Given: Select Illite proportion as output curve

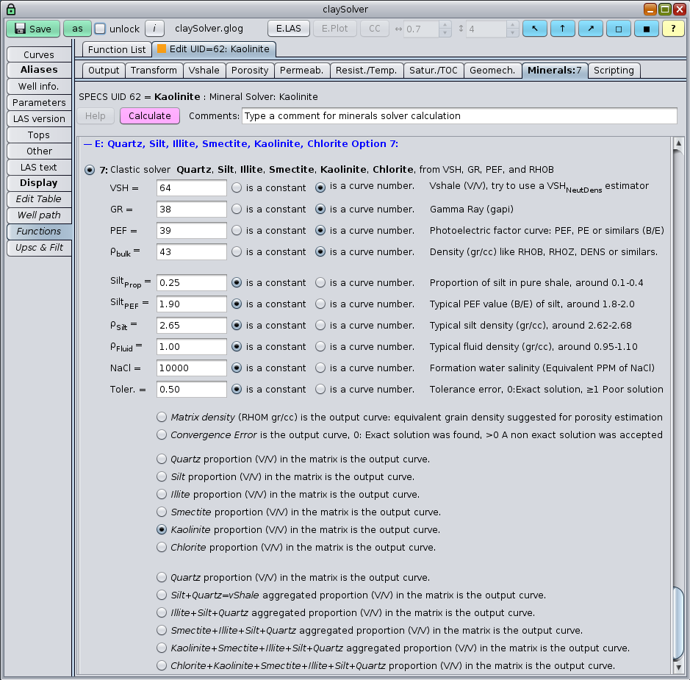Looking at the screenshot, I should 162,494.
